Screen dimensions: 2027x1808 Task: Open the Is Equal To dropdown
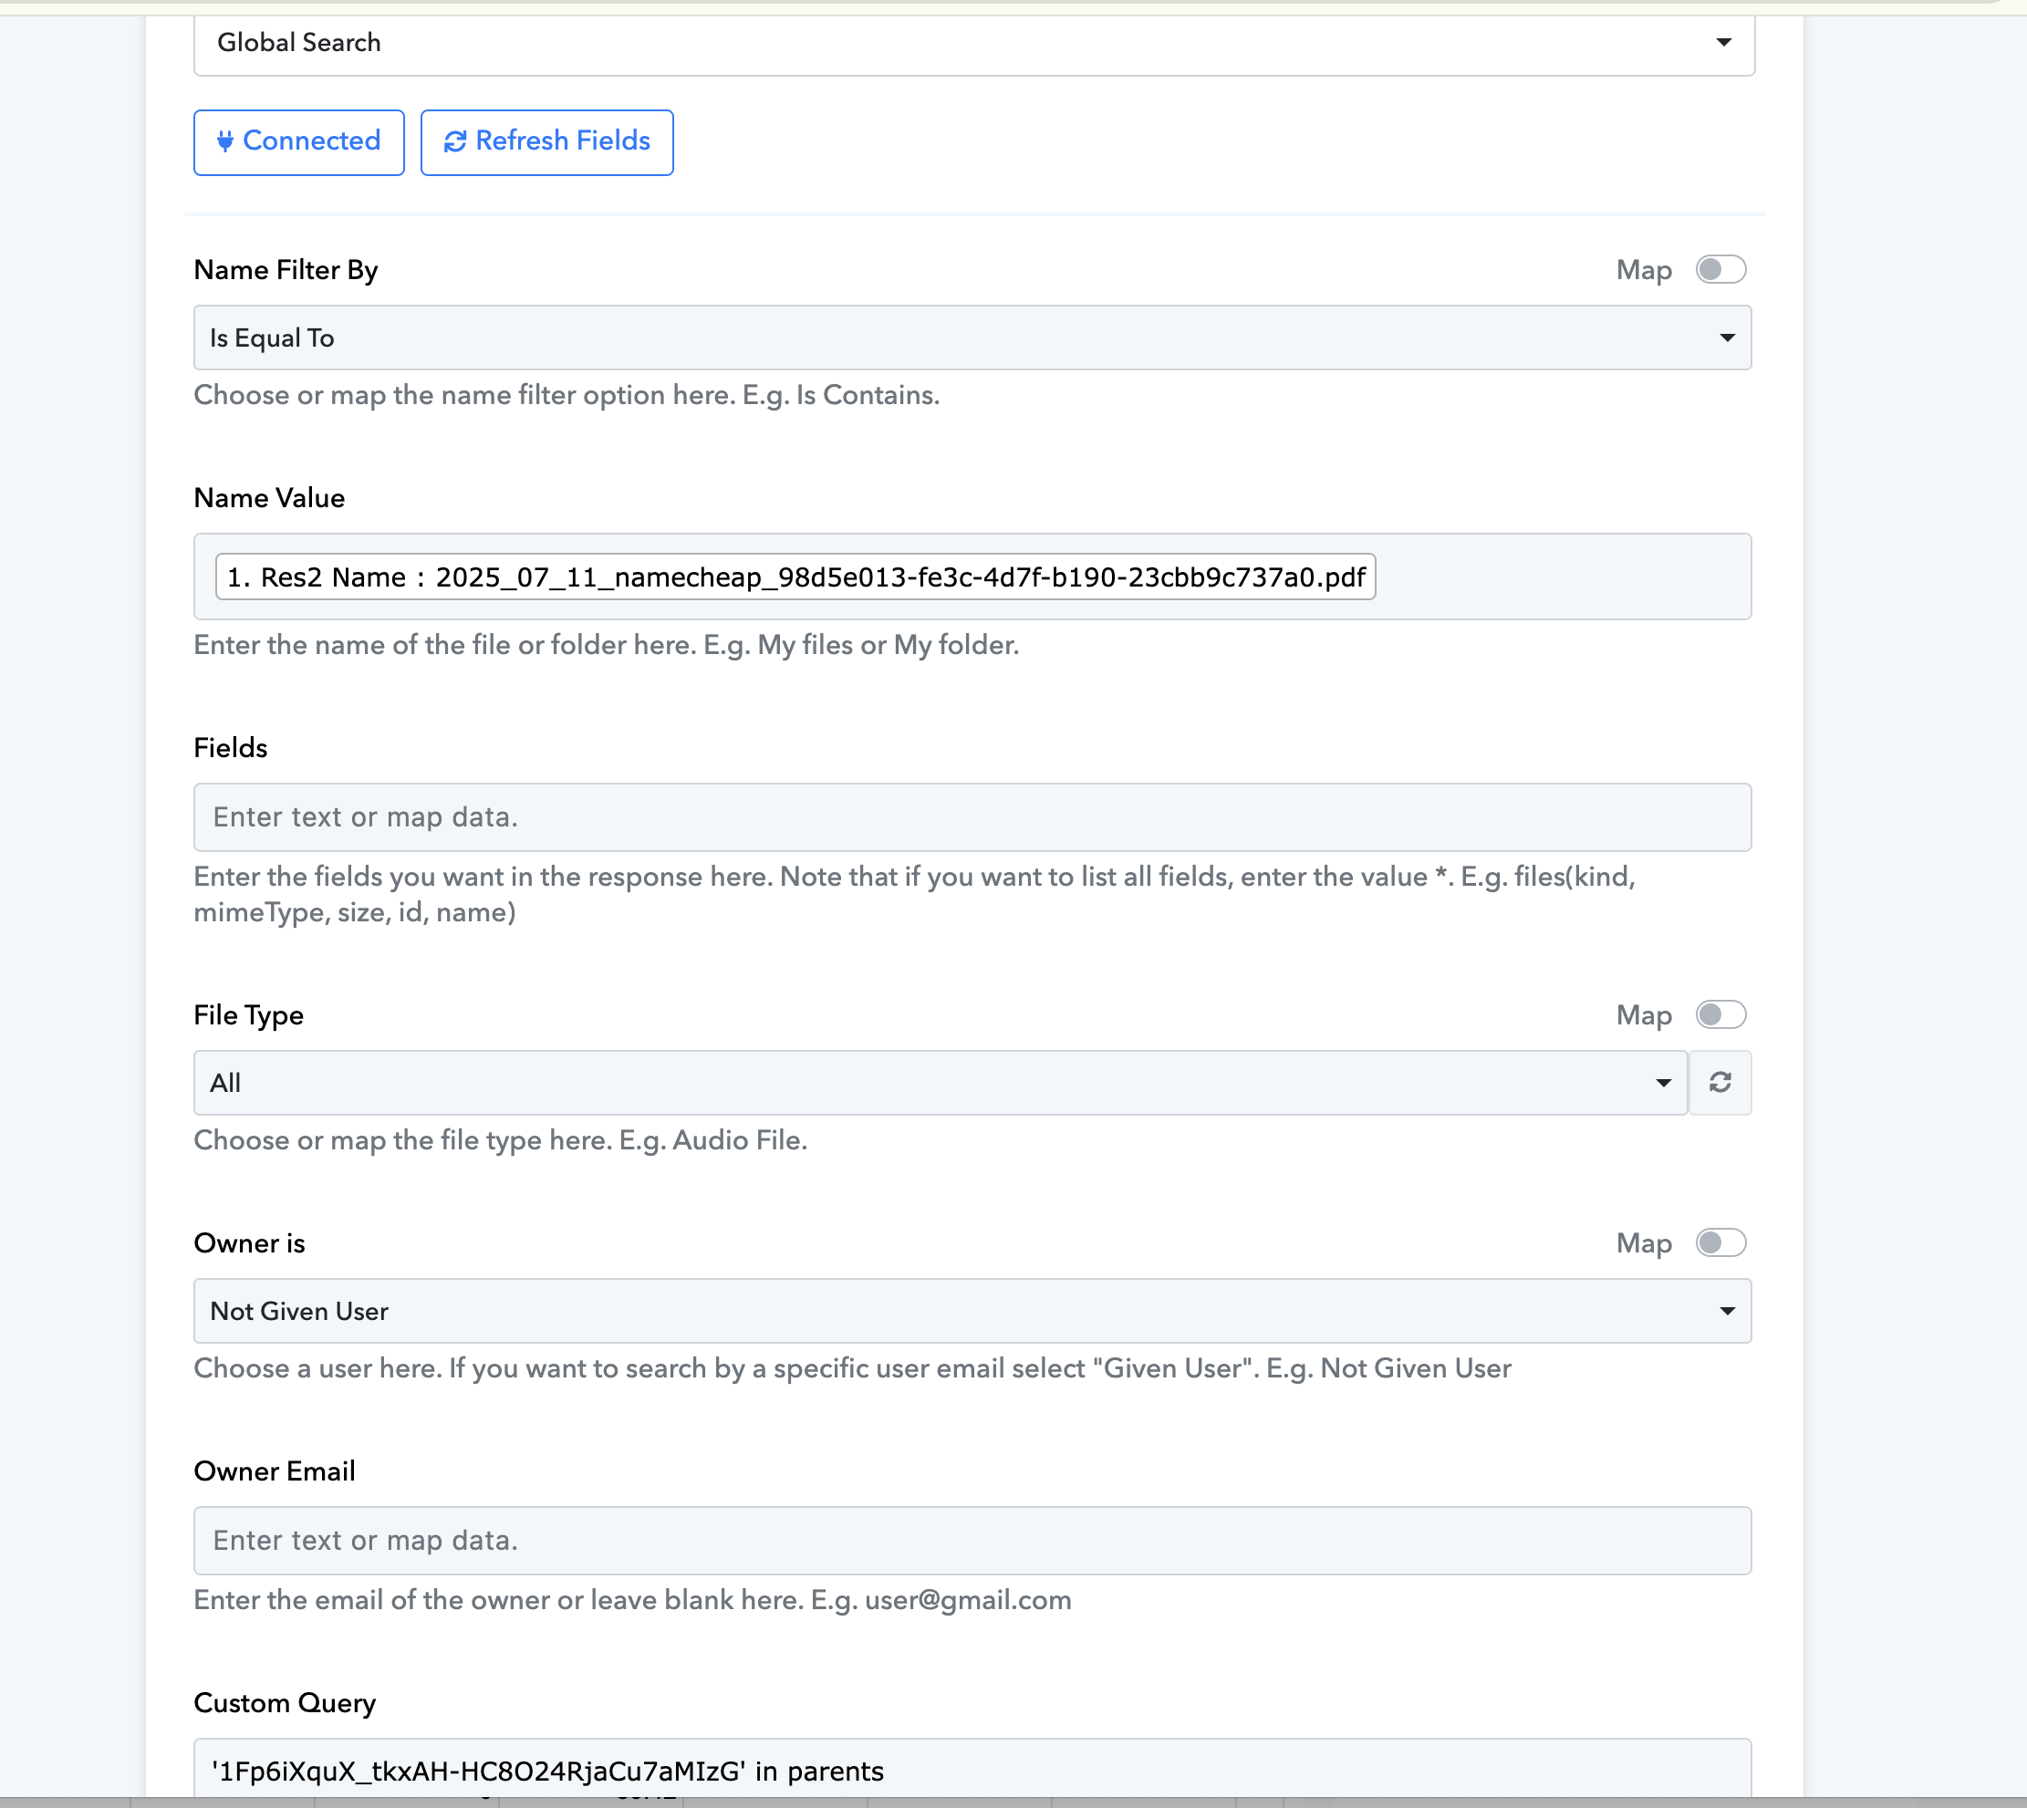[x=972, y=338]
